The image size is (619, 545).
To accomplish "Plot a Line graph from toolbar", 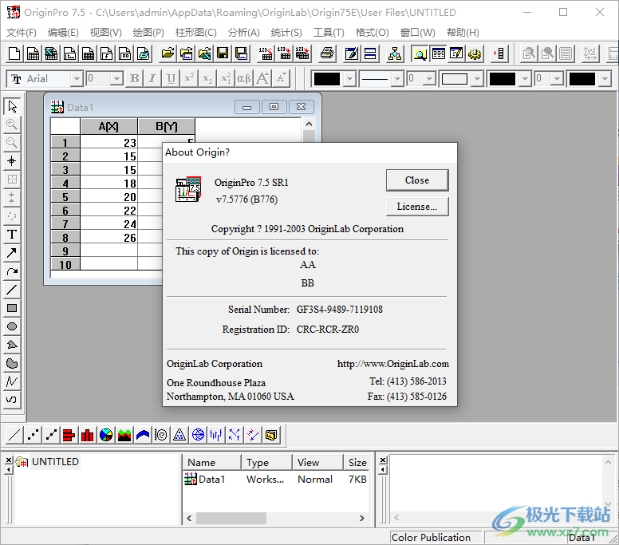I will pyautogui.click(x=14, y=435).
